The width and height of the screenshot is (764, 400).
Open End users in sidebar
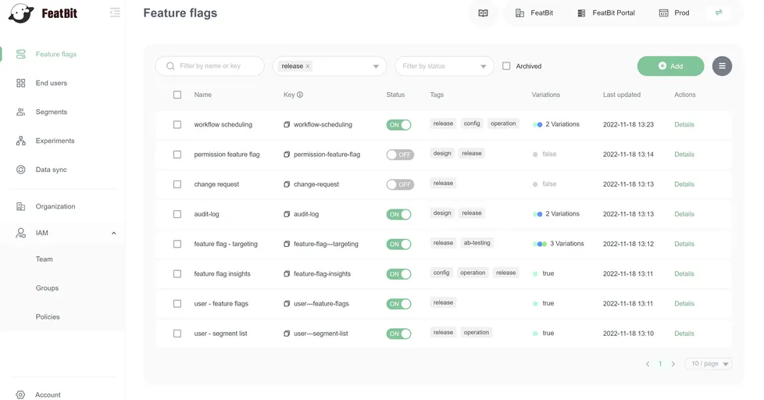tap(51, 83)
